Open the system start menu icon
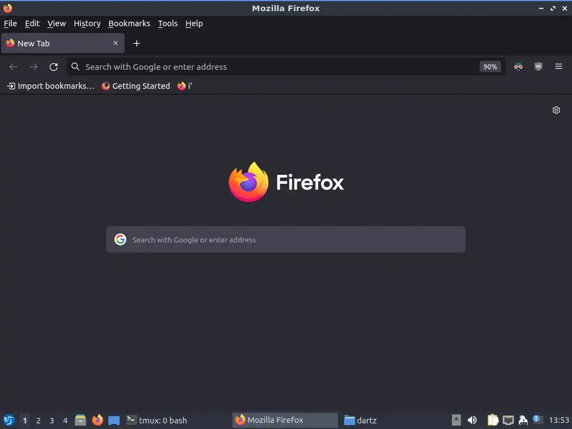 point(9,420)
